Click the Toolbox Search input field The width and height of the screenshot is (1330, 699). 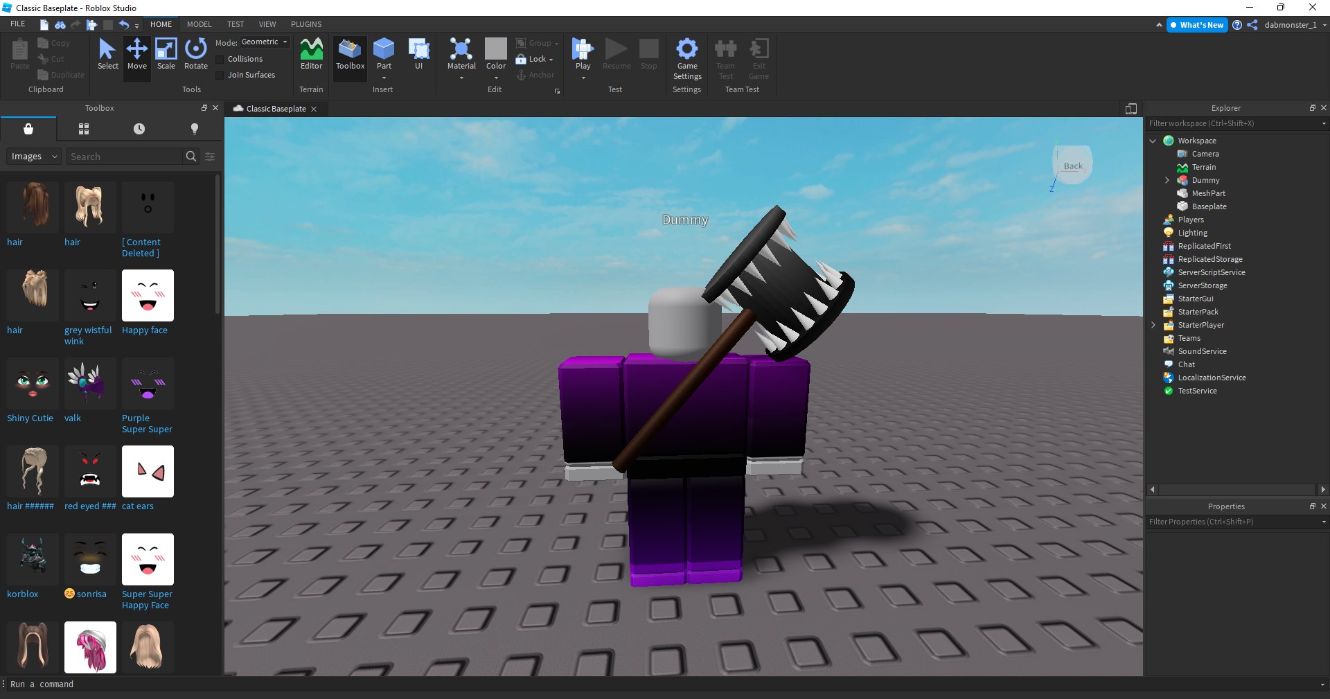click(125, 157)
